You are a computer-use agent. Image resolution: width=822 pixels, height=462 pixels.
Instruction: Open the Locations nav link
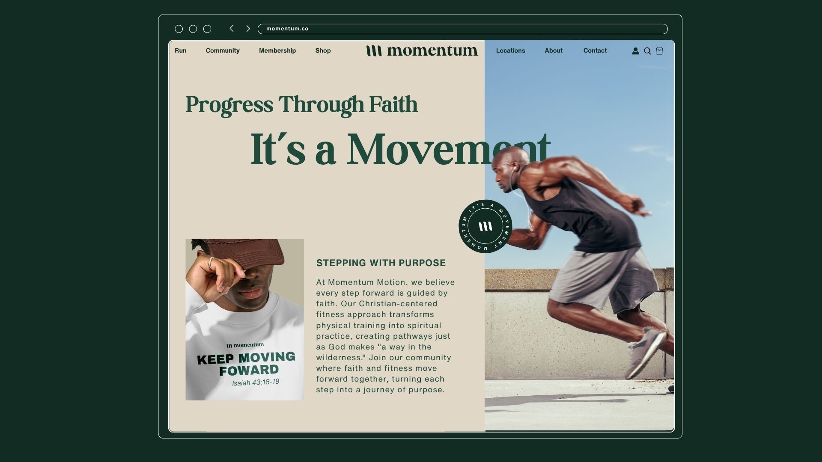click(x=510, y=50)
